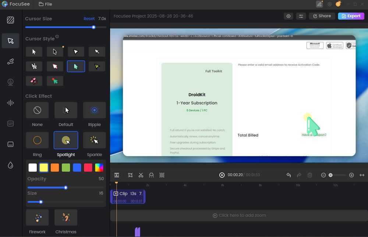Screen dimensions: 368x237
Task: Click the crop tool in timeline toolbar
Action: pyautogui.click(x=130, y=175)
